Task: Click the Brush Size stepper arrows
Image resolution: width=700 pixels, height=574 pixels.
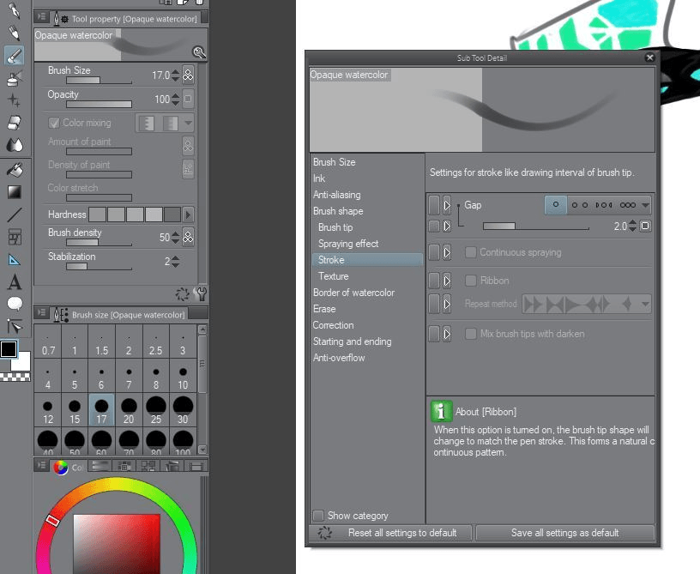Action: (176, 75)
